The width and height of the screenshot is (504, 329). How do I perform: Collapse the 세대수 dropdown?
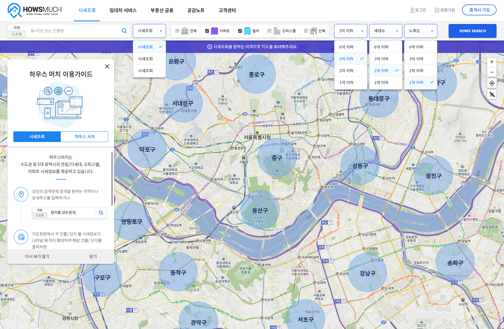(385, 31)
